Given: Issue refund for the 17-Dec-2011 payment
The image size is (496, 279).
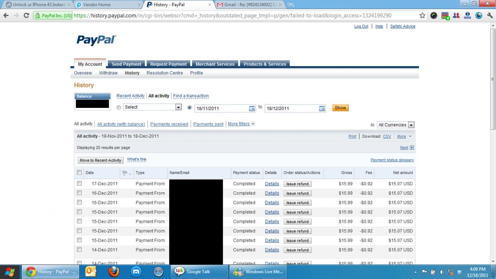Looking at the screenshot, I should click(x=297, y=184).
